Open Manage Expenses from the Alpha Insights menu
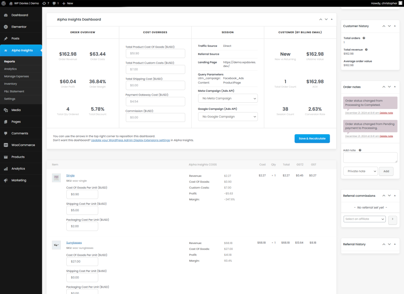Viewport: 404px width, 294px height. point(17,76)
